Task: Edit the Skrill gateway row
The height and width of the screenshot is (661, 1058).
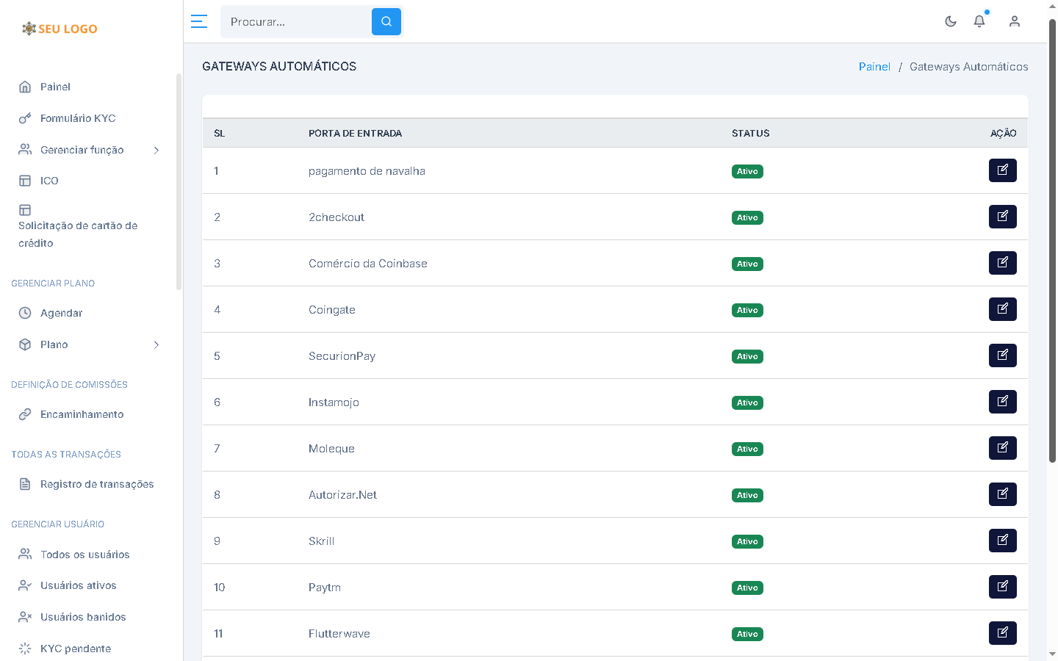Action: (1002, 541)
